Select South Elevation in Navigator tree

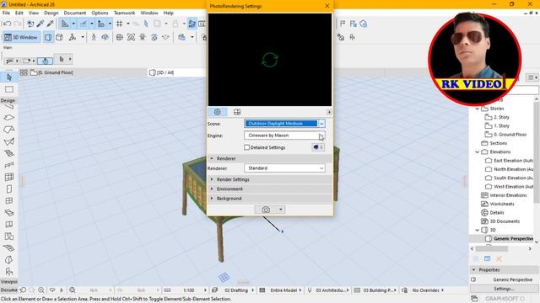point(513,178)
